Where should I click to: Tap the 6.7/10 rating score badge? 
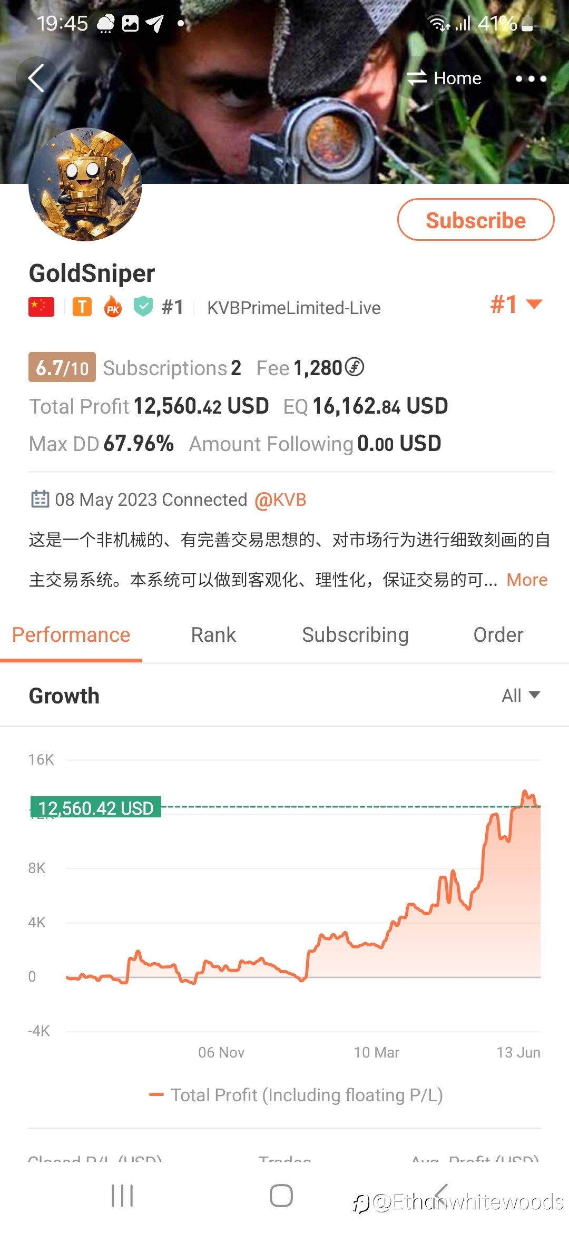(x=62, y=367)
